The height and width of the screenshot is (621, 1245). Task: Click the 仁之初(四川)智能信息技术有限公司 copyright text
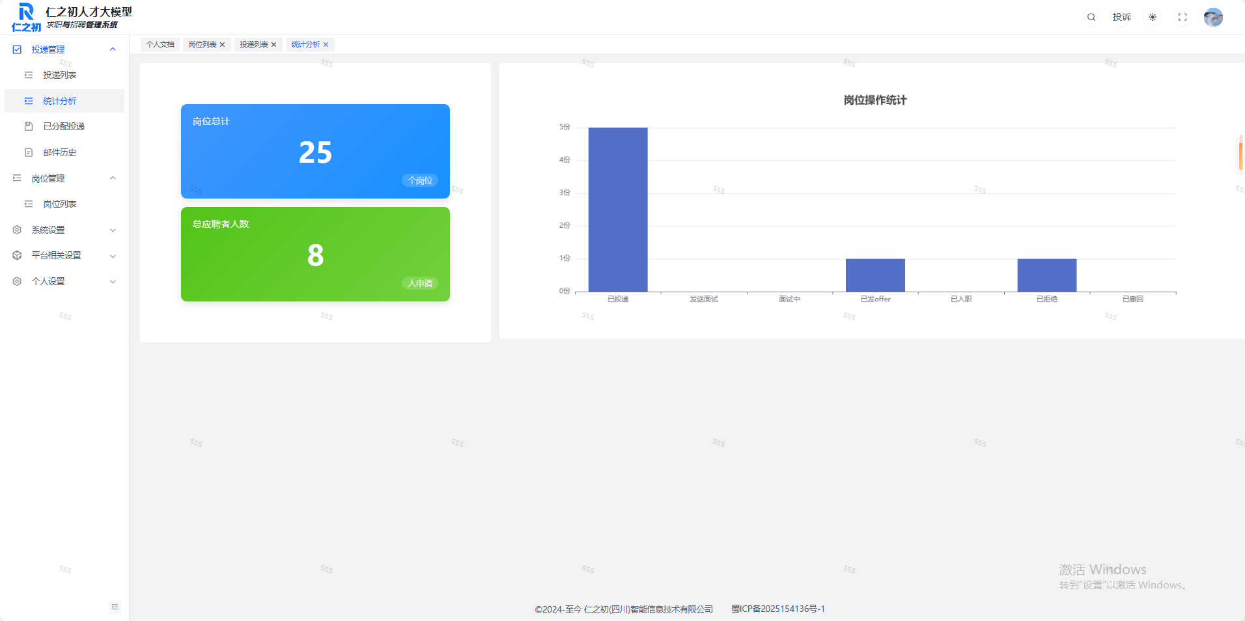click(x=649, y=609)
